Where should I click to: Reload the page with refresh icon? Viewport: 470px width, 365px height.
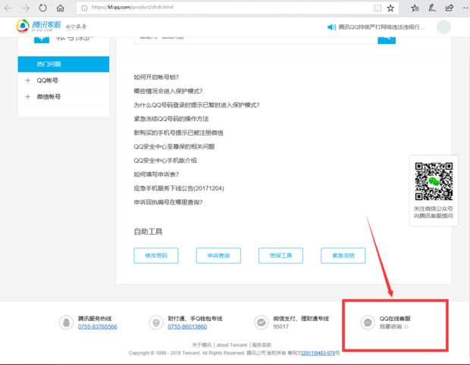(x=43, y=8)
